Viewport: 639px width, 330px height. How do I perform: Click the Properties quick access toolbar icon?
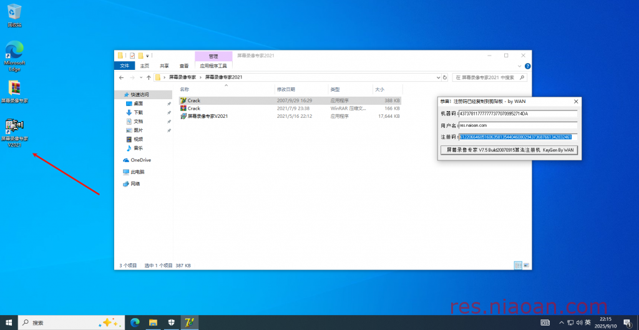pyautogui.click(x=132, y=56)
